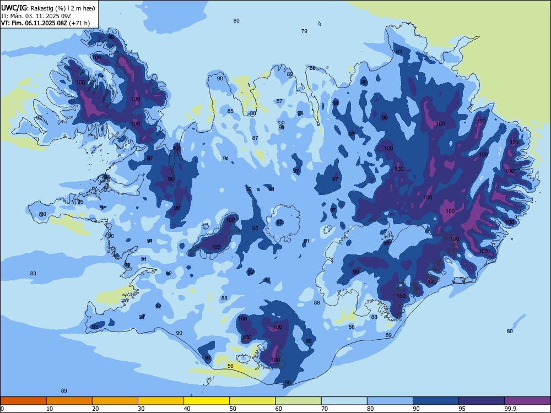
Task: Click the legend tick label '60'
Action: (x=279, y=409)
